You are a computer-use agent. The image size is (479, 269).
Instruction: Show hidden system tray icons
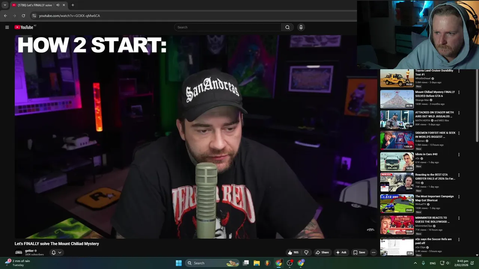click(x=415, y=263)
